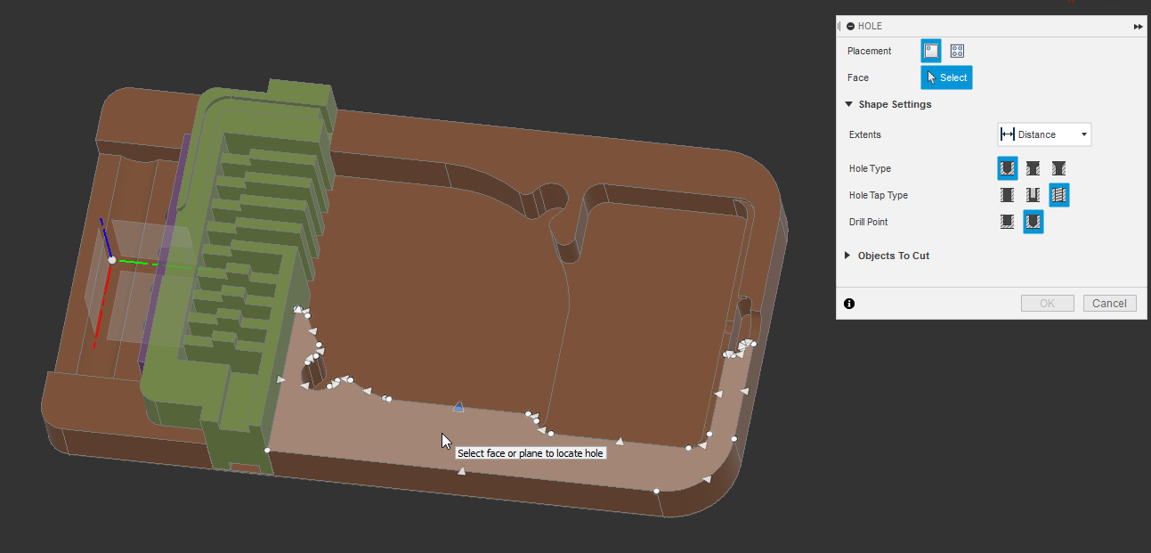Click the drag handle beside HOLE title
1151x553 pixels.
pos(839,27)
